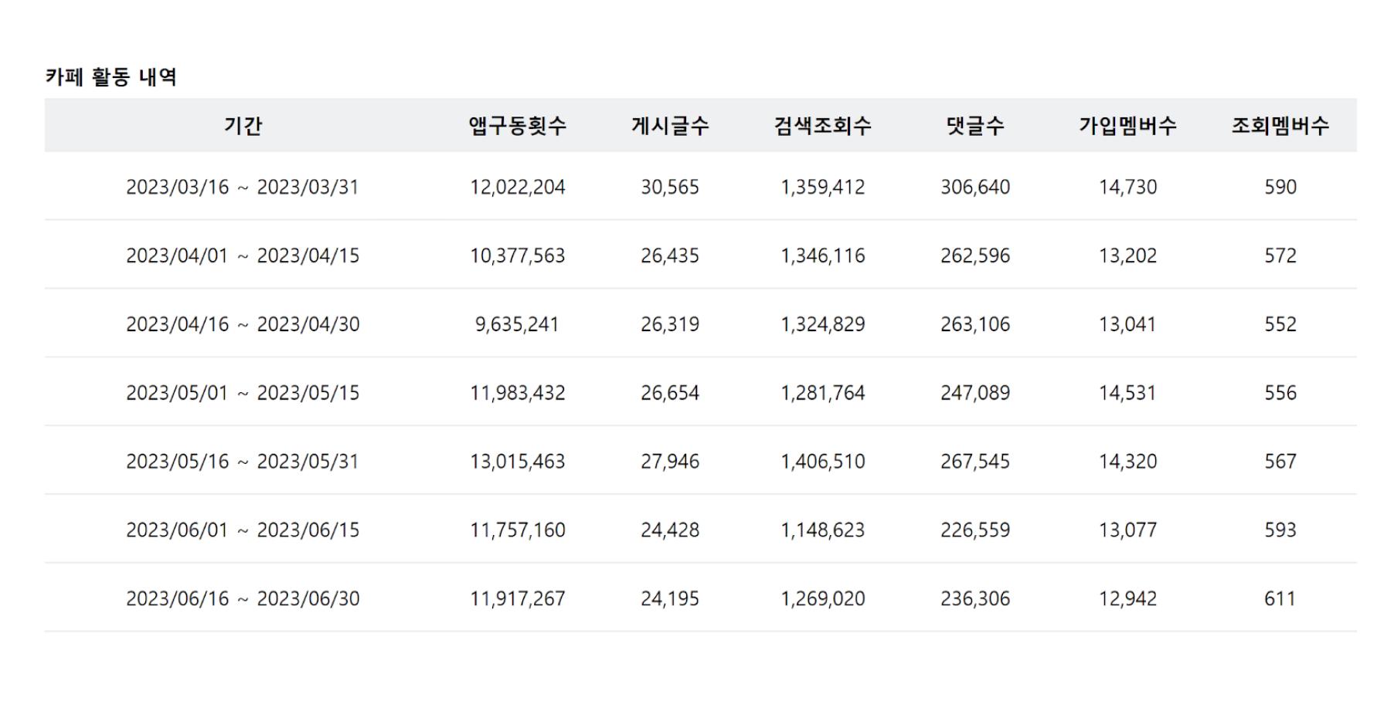Select the 게시글수 column header

669,125
